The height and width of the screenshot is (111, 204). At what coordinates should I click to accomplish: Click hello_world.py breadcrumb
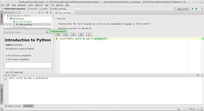pyautogui.click(x=58, y=9)
